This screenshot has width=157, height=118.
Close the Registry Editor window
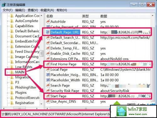[151, 4]
